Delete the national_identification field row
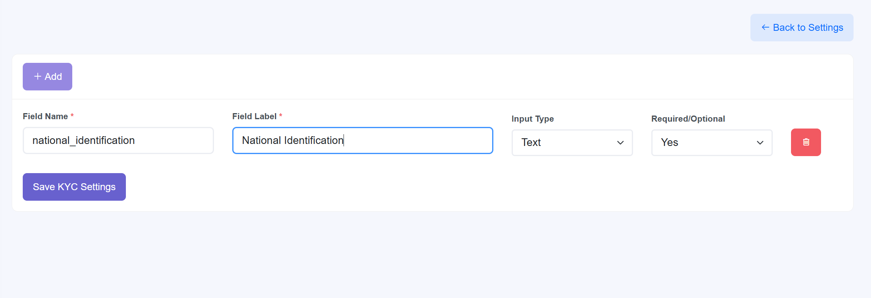 pos(806,142)
